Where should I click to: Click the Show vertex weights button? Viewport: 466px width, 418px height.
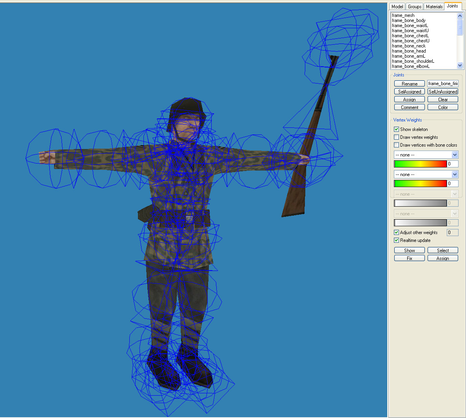click(x=409, y=250)
